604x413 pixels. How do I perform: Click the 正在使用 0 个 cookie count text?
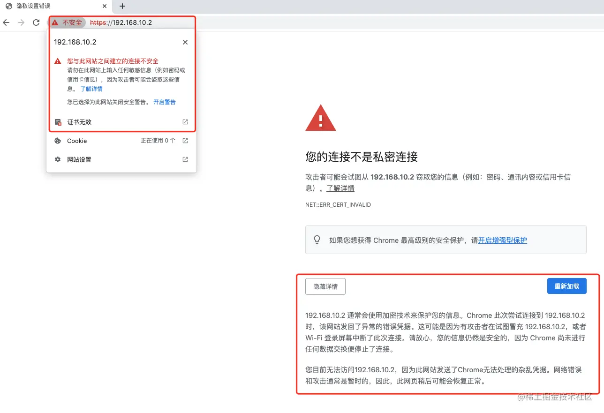point(158,141)
